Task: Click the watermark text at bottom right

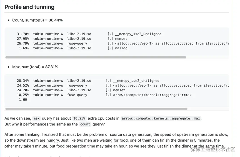Action: 213,149
